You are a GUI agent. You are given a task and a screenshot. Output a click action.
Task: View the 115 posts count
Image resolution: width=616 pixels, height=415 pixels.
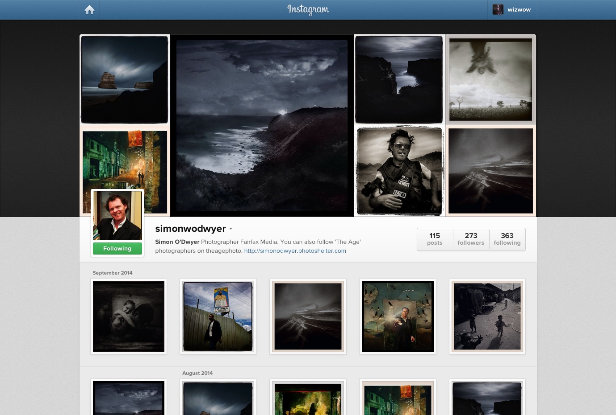click(435, 239)
